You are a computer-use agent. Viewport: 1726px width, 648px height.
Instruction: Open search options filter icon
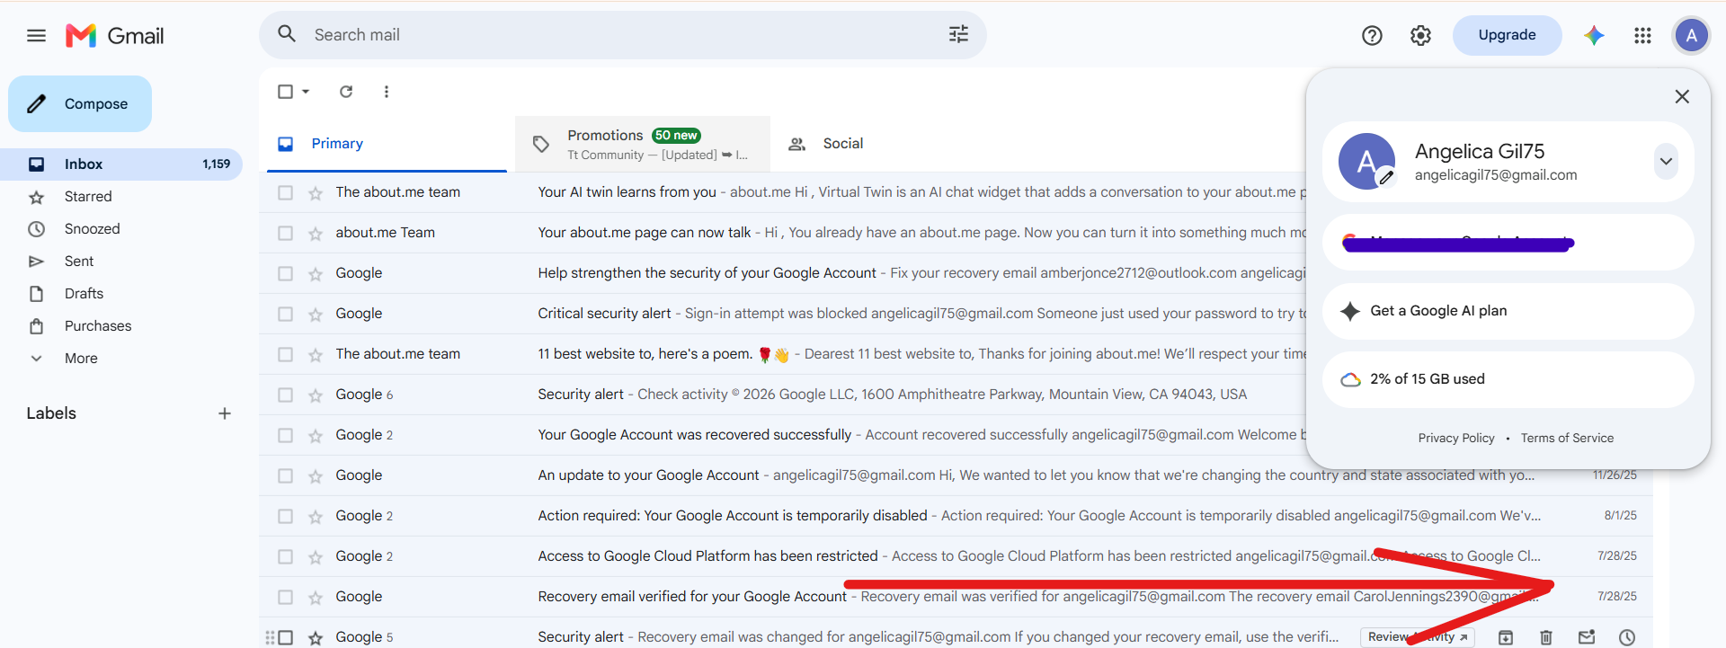958,34
